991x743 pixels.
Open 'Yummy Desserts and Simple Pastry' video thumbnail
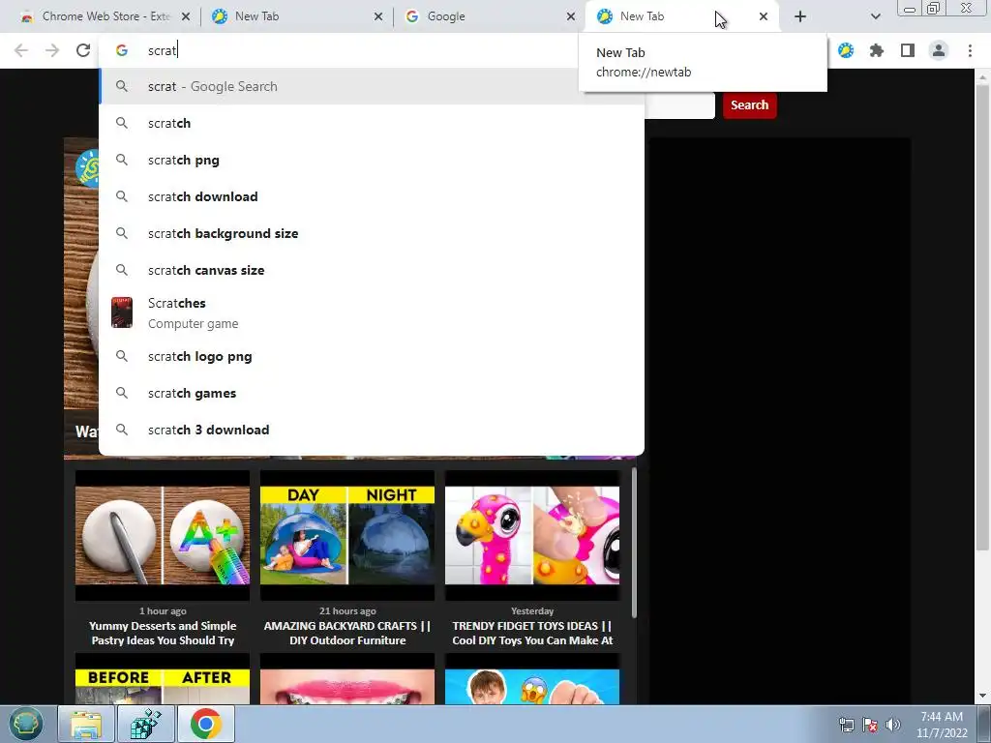click(x=163, y=535)
